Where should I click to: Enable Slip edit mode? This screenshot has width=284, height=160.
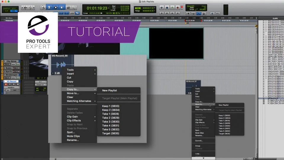6,11
